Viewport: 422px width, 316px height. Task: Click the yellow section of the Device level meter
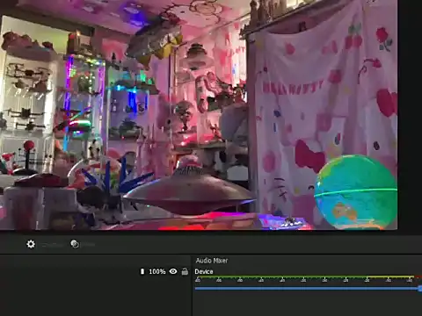[389, 276]
